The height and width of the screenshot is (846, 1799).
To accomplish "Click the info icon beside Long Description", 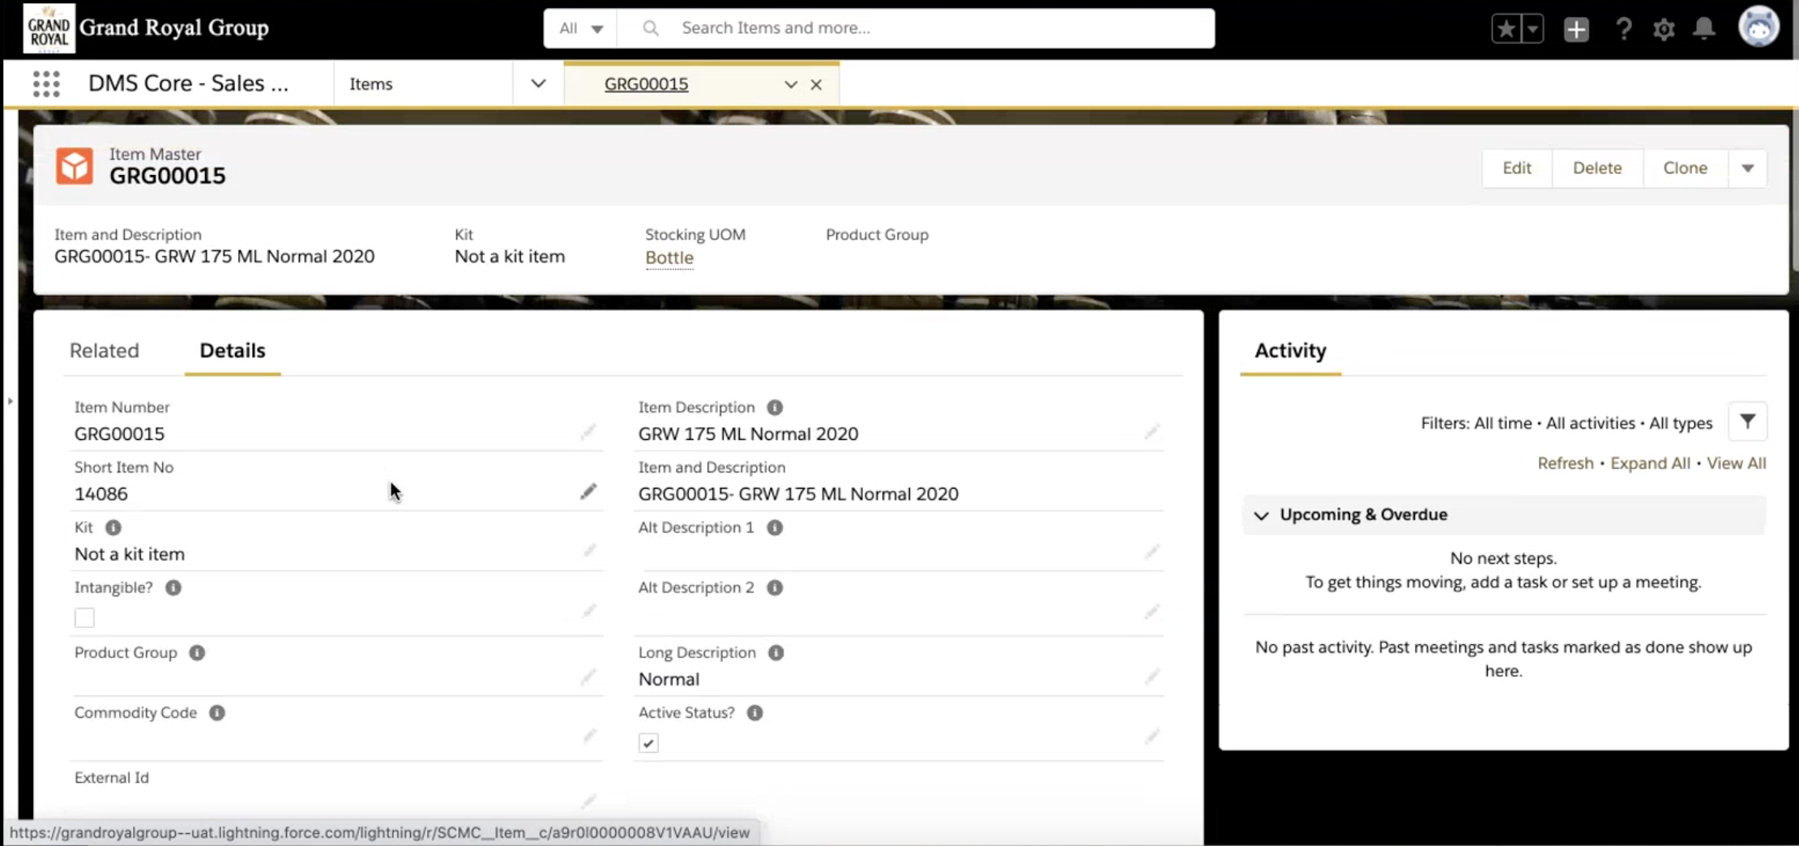I will click(x=776, y=652).
